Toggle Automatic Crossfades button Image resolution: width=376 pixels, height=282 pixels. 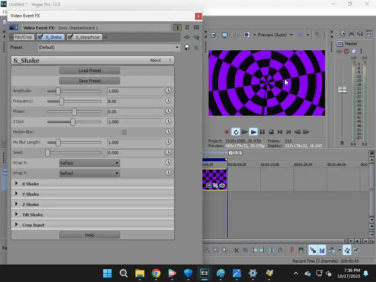point(322,250)
